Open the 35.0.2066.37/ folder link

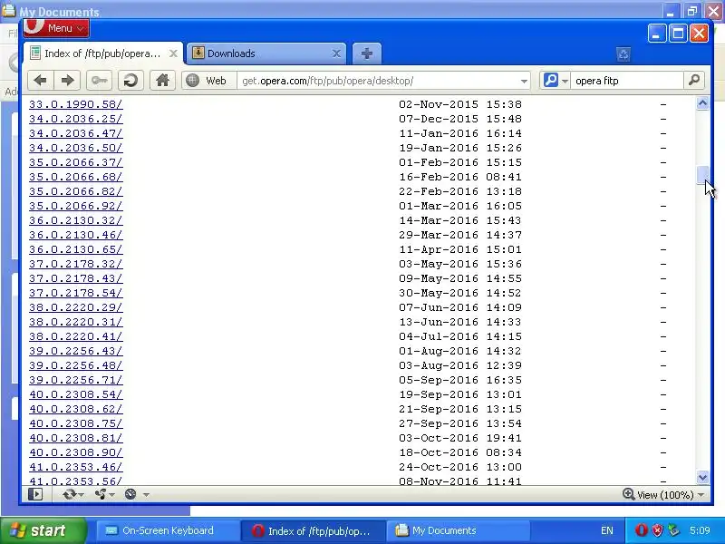pos(76,162)
